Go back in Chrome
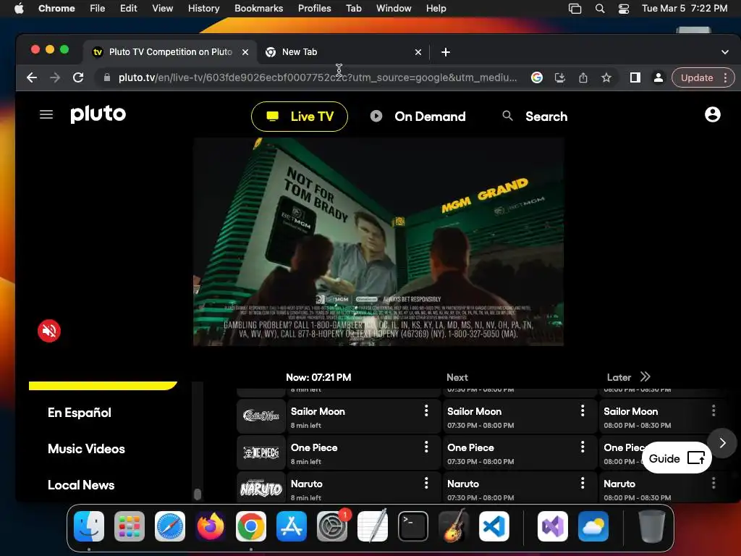This screenshot has height=556, width=741. 32,77
